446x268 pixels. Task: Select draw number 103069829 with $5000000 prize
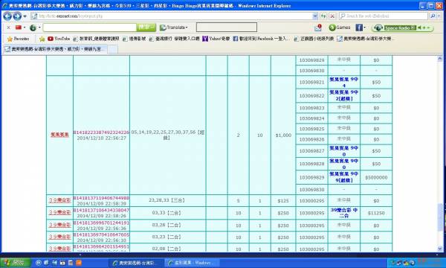(311, 177)
